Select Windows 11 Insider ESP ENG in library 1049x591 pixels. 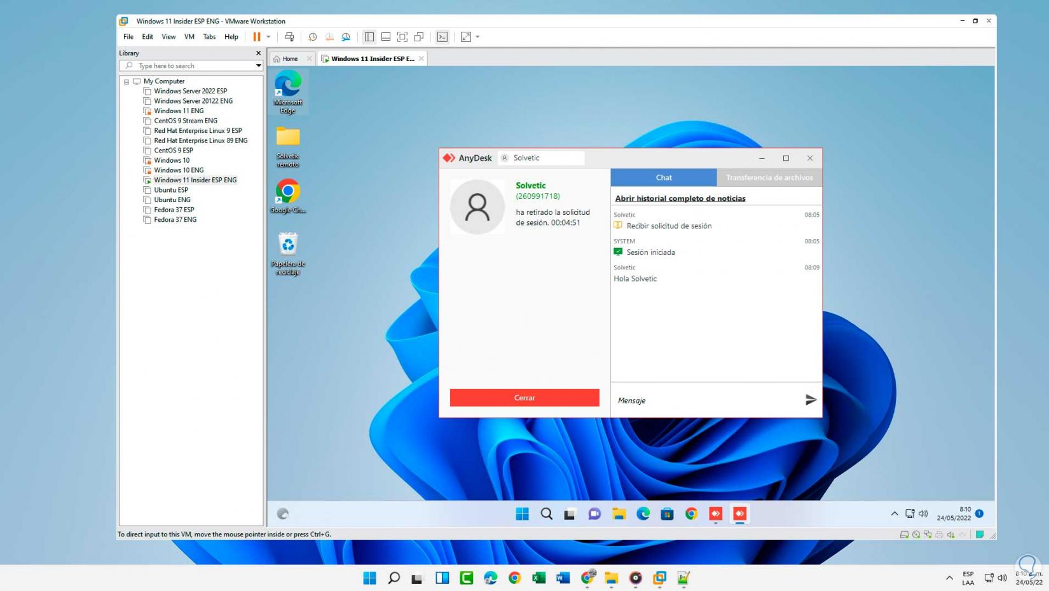click(x=195, y=180)
